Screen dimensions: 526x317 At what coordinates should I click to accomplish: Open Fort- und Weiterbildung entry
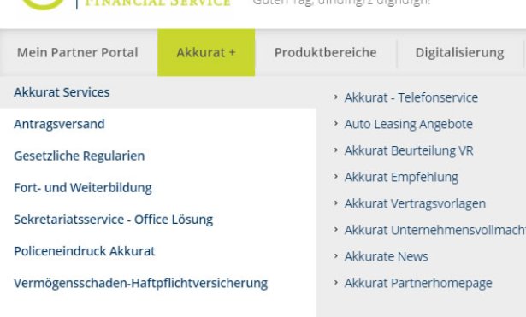(x=82, y=188)
